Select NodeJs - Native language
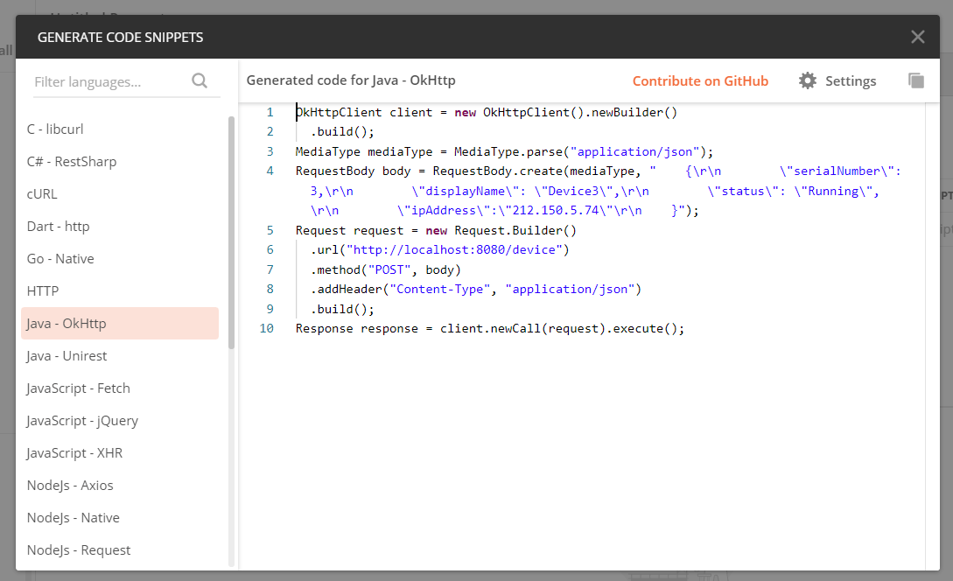This screenshot has width=953, height=581. pyautogui.click(x=120, y=518)
